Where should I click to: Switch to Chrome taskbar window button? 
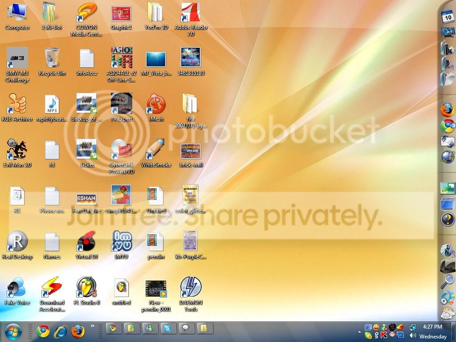[114, 329]
